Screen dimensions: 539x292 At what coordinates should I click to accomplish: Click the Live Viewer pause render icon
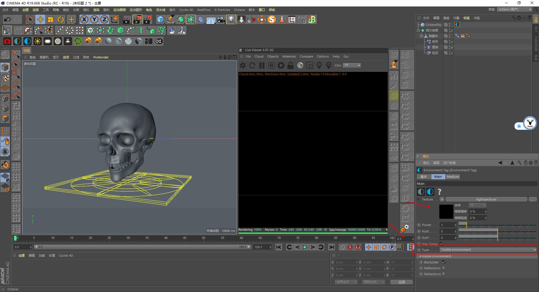(x=262, y=65)
